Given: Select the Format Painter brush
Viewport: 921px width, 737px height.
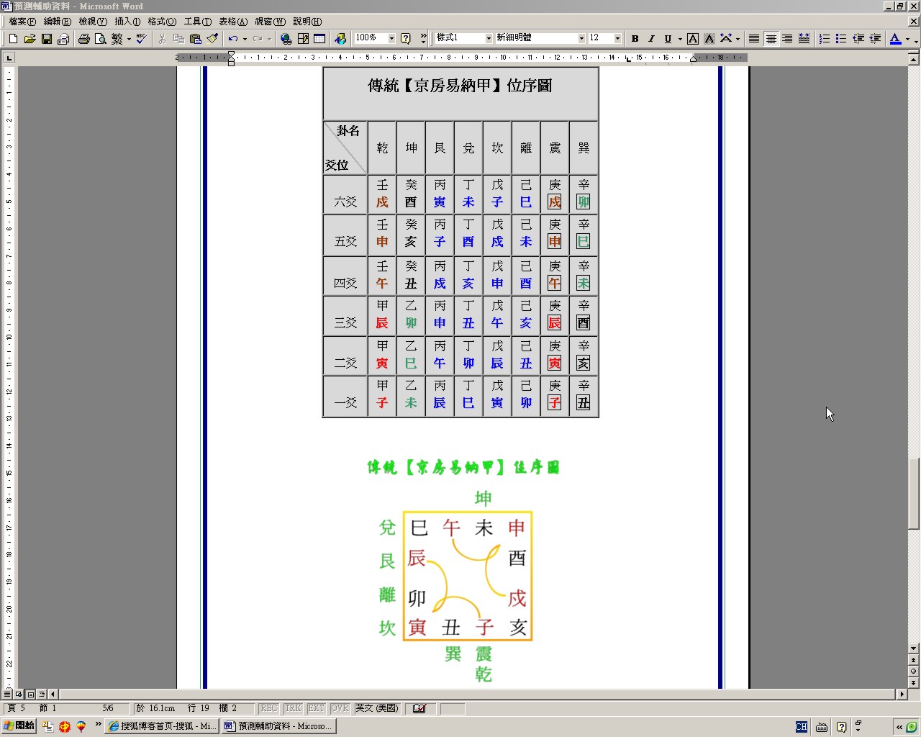Looking at the screenshot, I should [212, 39].
